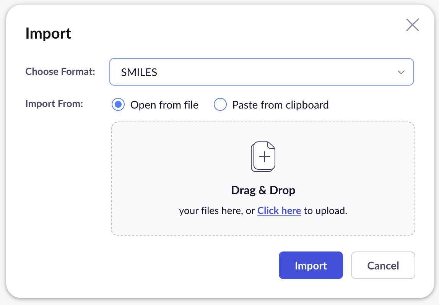The image size is (439, 305).
Task: Enable the "Paste from clipboard" radio button
Action: 220,104
